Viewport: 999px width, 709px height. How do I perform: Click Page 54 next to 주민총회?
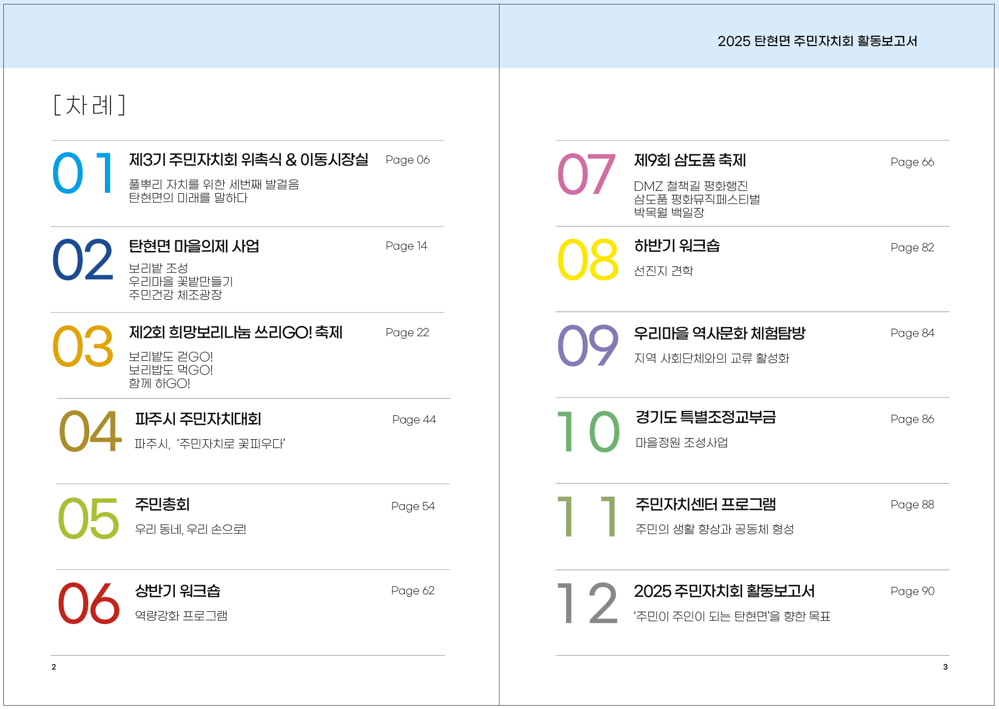point(413,506)
